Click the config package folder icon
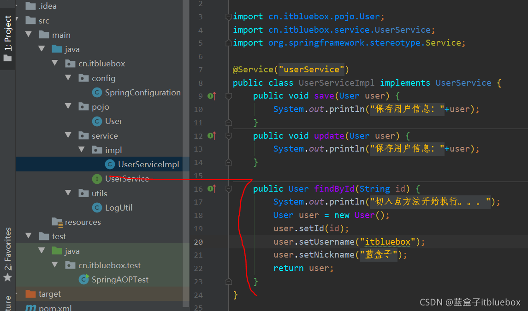This screenshot has width=528, height=311. pos(83,78)
